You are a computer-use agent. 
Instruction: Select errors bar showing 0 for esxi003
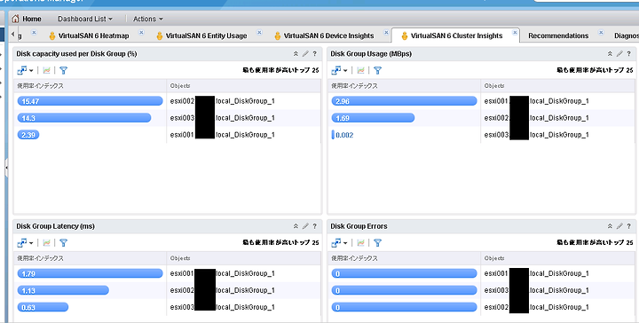[405, 290]
